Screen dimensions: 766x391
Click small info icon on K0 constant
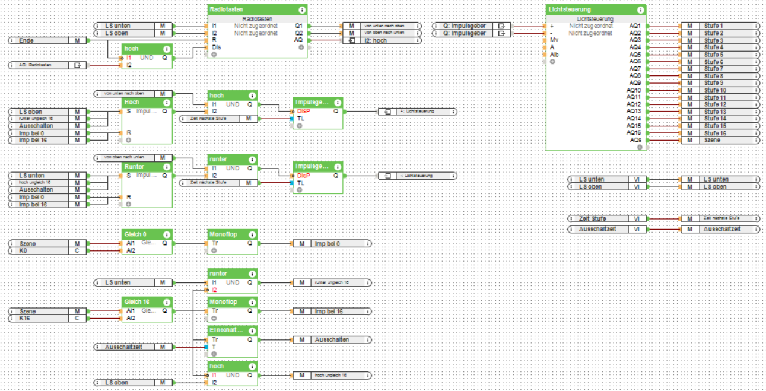point(13,251)
